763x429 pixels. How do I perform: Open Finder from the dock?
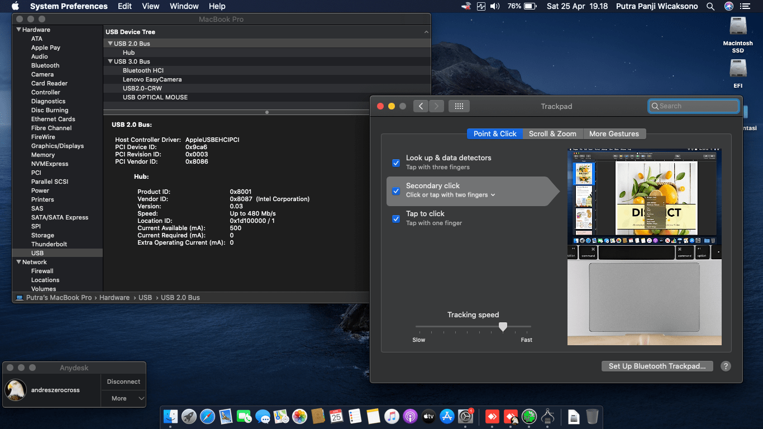point(171,416)
